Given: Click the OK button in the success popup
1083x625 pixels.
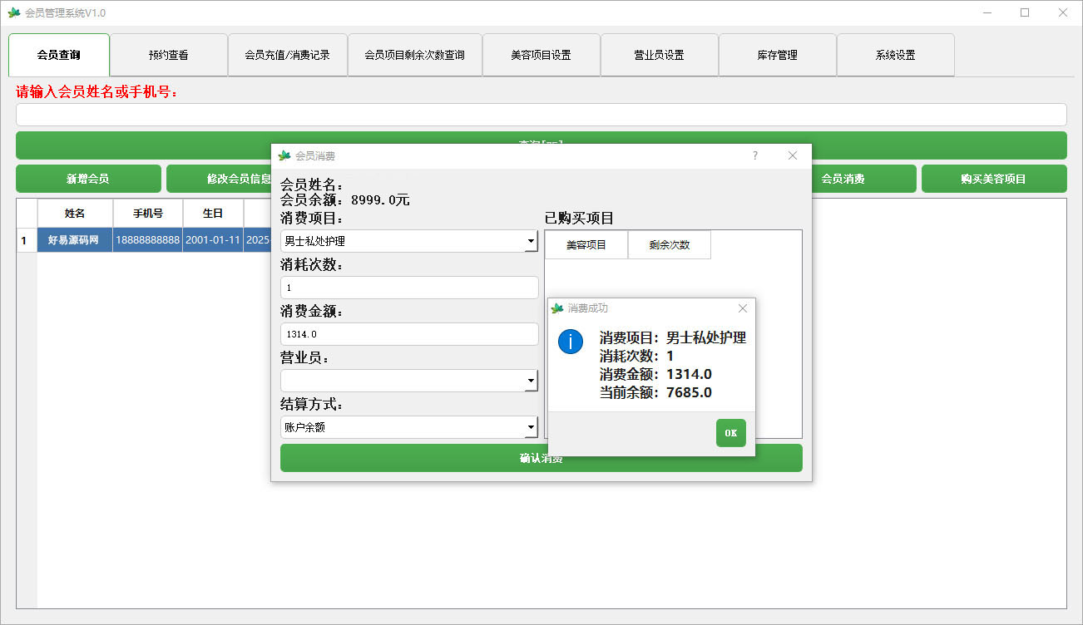Looking at the screenshot, I should [x=730, y=432].
